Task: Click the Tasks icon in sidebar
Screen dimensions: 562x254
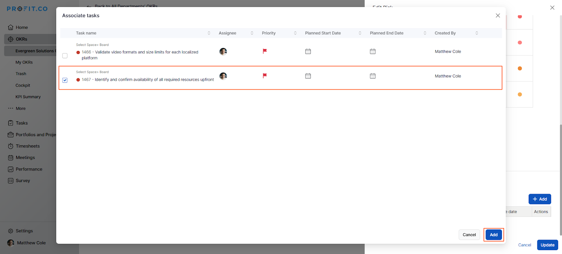Action: [11, 123]
